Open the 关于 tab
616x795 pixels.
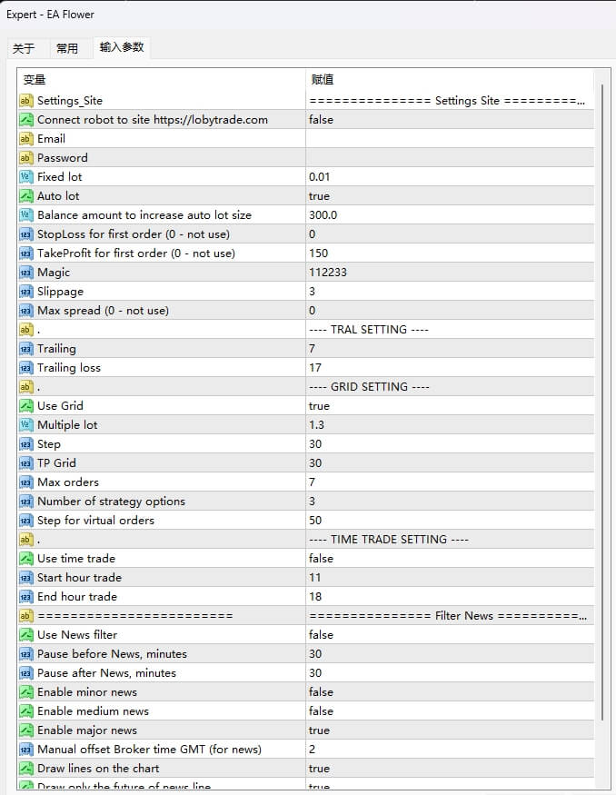(x=24, y=49)
